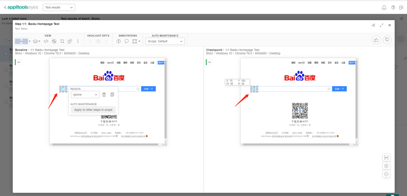Click the A/B match level preview icon
Image resolution: width=407 pixels, height=196 pixels.
(54, 41)
